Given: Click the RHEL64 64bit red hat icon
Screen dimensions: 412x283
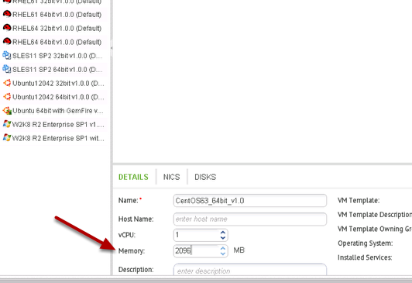Looking at the screenshot, I should pos(7,41).
